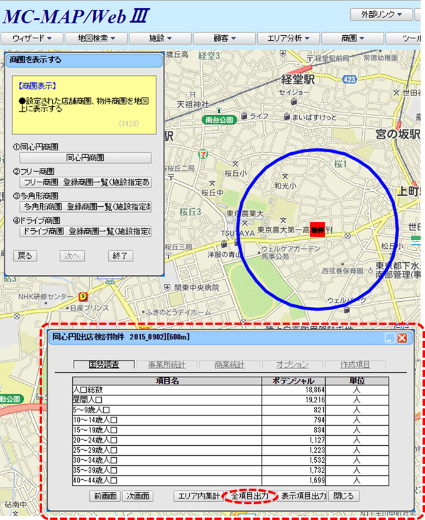
Task: Click the route 423 shield on map
Action: tap(349, 79)
